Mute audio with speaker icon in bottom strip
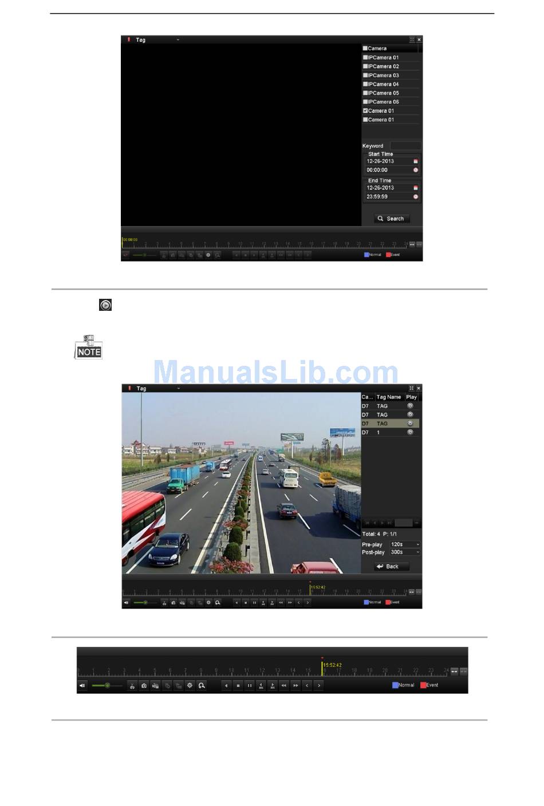 (82, 685)
